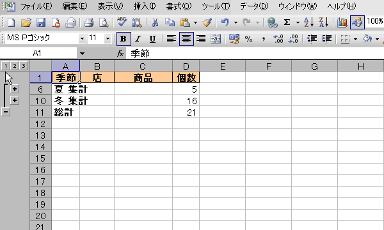Screen dimensions: 384x230
Task: Toggle Bold formatting
Action: click(124, 39)
